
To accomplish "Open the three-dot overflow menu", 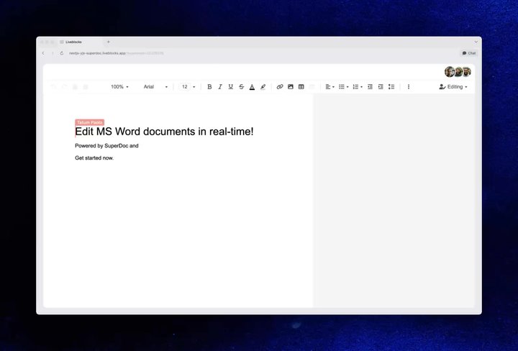I will coord(409,87).
